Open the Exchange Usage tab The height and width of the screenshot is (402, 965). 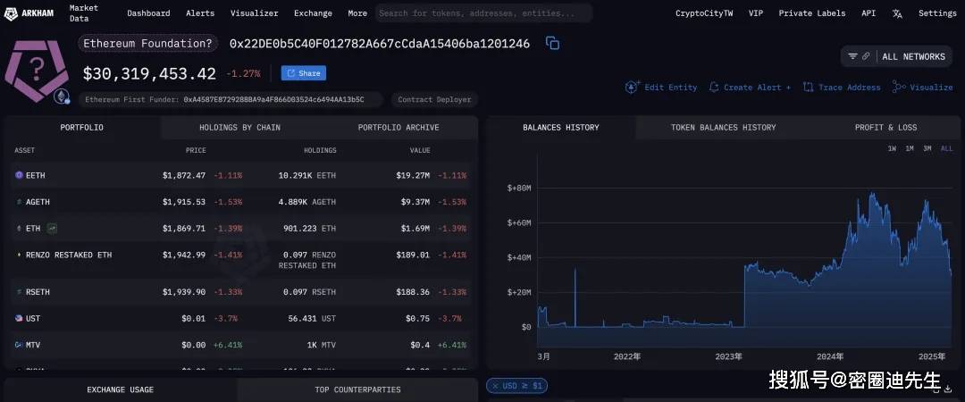tap(120, 389)
